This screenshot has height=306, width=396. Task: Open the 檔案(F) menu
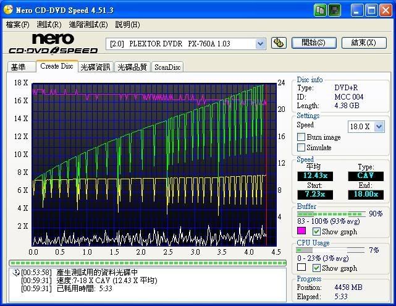(17, 25)
